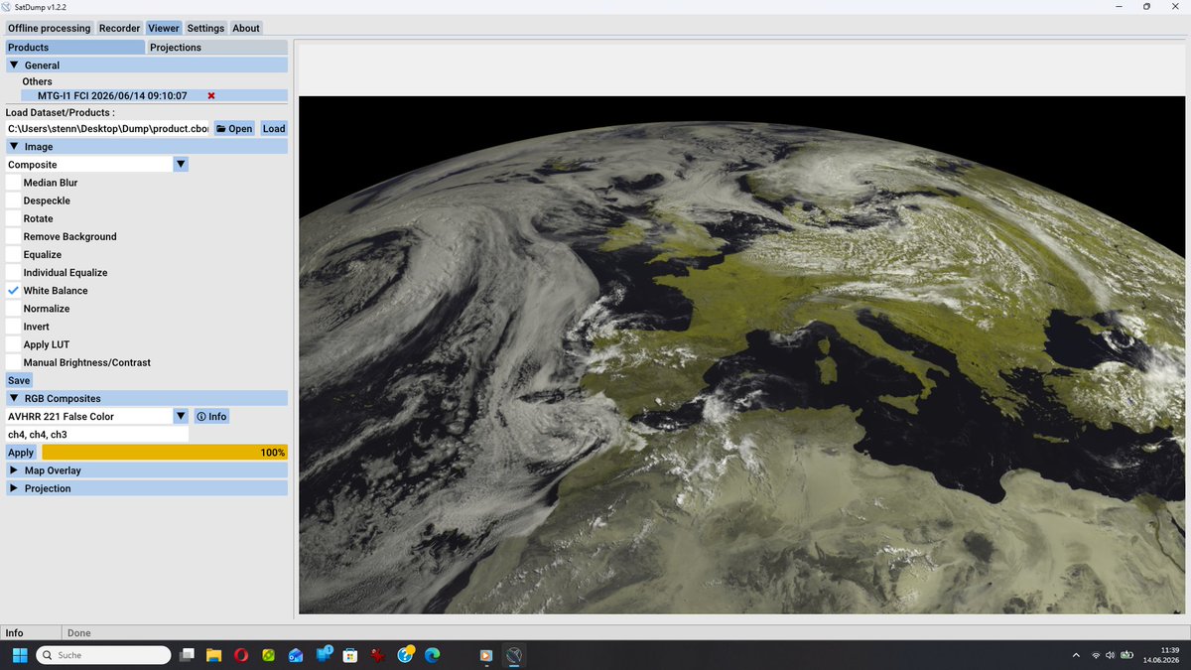Click the satellite image of Europe
The width and height of the screenshot is (1191, 670).
click(741, 354)
